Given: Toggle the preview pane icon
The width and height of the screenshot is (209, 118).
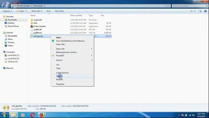Looking at the screenshot, I should point(200,11).
